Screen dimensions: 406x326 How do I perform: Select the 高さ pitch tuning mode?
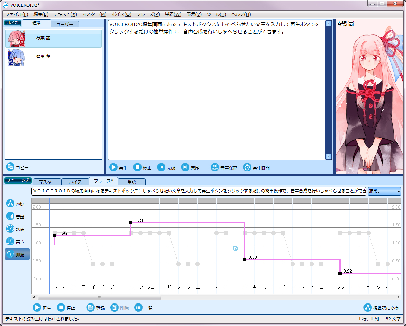[x=10, y=242]
